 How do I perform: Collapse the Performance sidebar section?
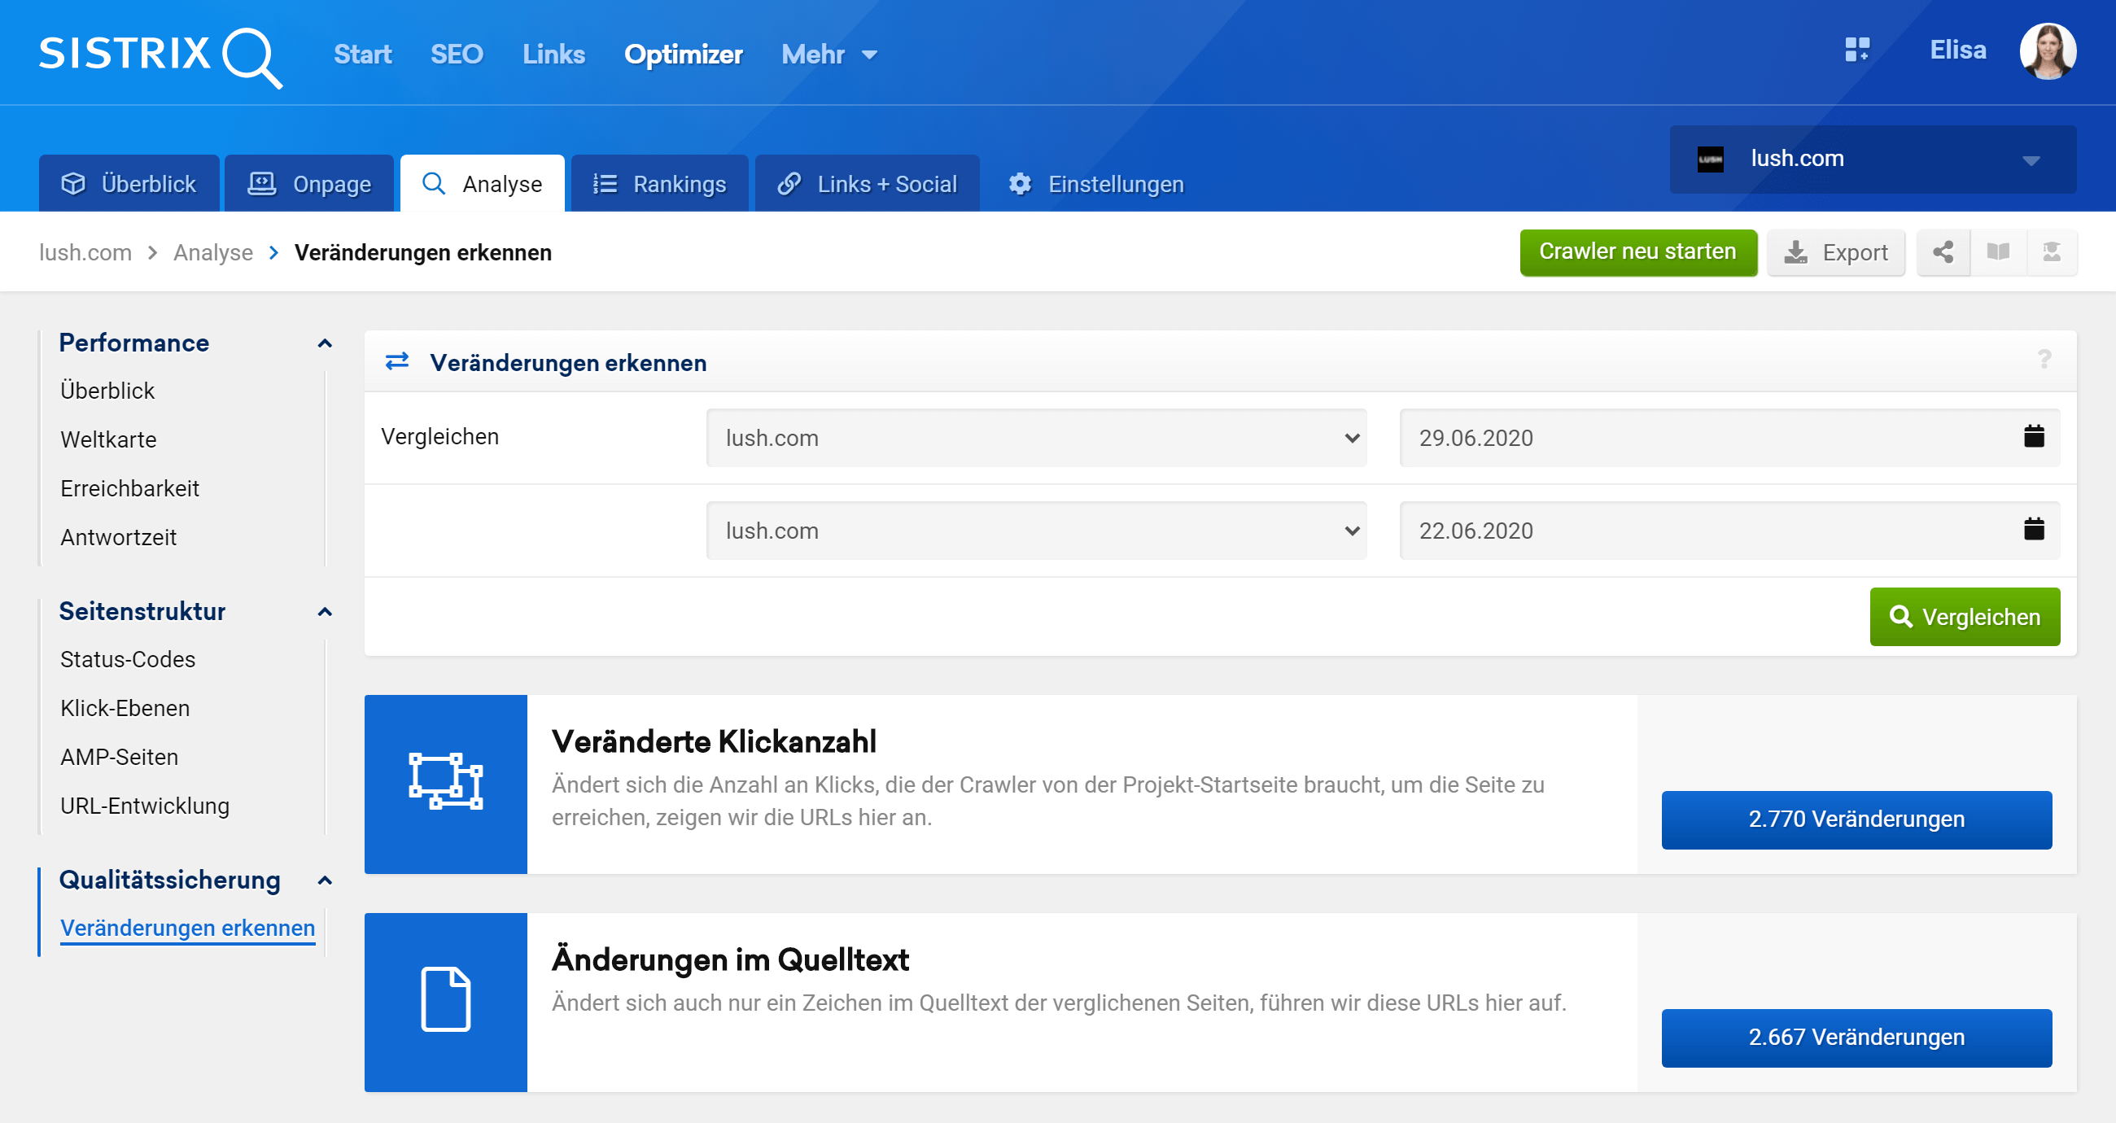(325, 343)
